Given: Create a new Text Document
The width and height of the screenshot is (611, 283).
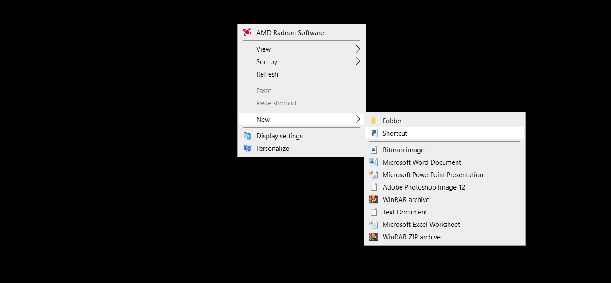Looking at the screenshot, I should pos(445,212).
